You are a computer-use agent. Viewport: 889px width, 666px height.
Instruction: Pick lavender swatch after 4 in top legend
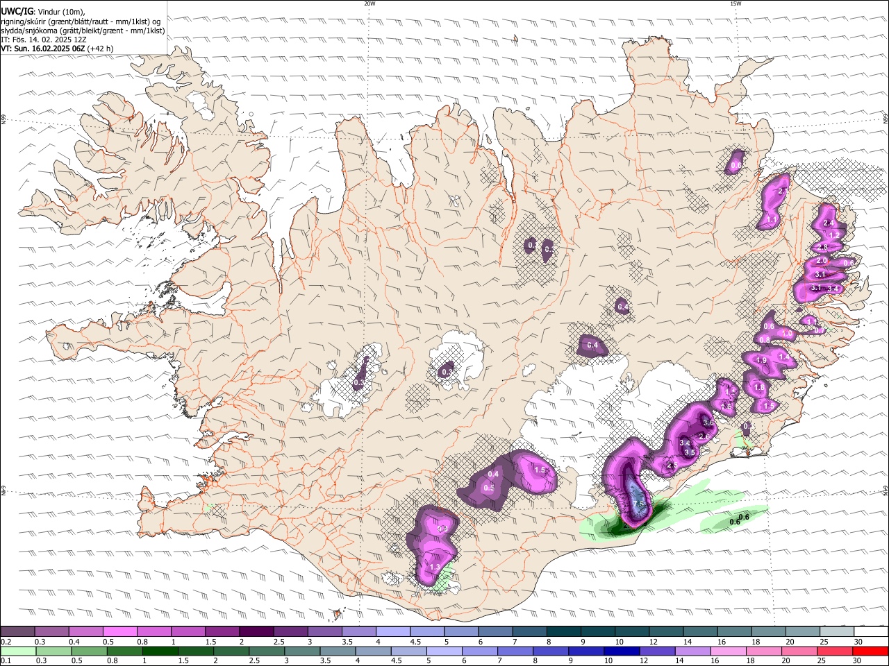click(392, 631)
